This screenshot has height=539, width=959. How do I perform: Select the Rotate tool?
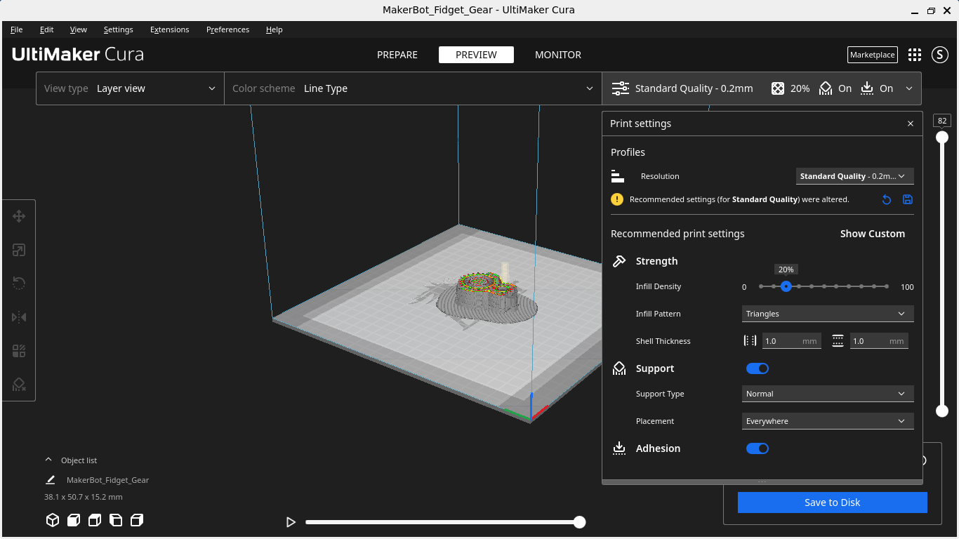click(x=18, y=284)
